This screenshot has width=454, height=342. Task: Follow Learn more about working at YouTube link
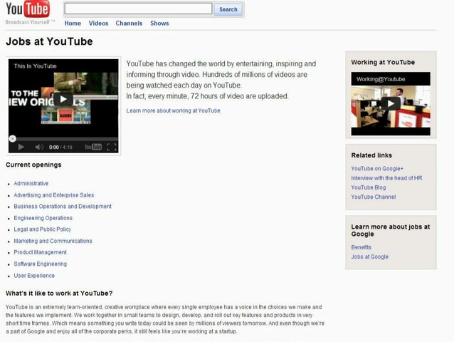tap(173, 110)
